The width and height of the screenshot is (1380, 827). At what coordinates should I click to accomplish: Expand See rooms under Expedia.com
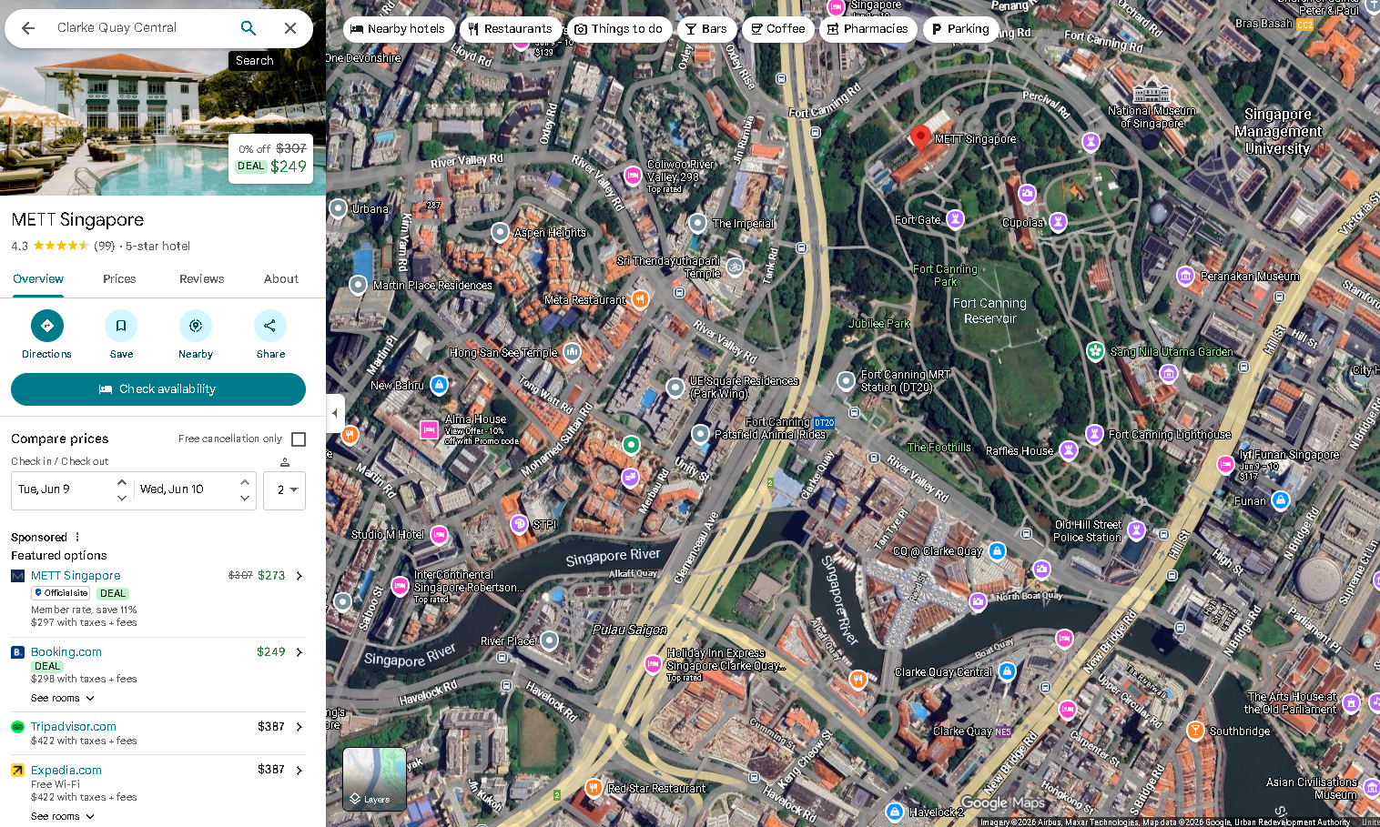coord(63,817)
